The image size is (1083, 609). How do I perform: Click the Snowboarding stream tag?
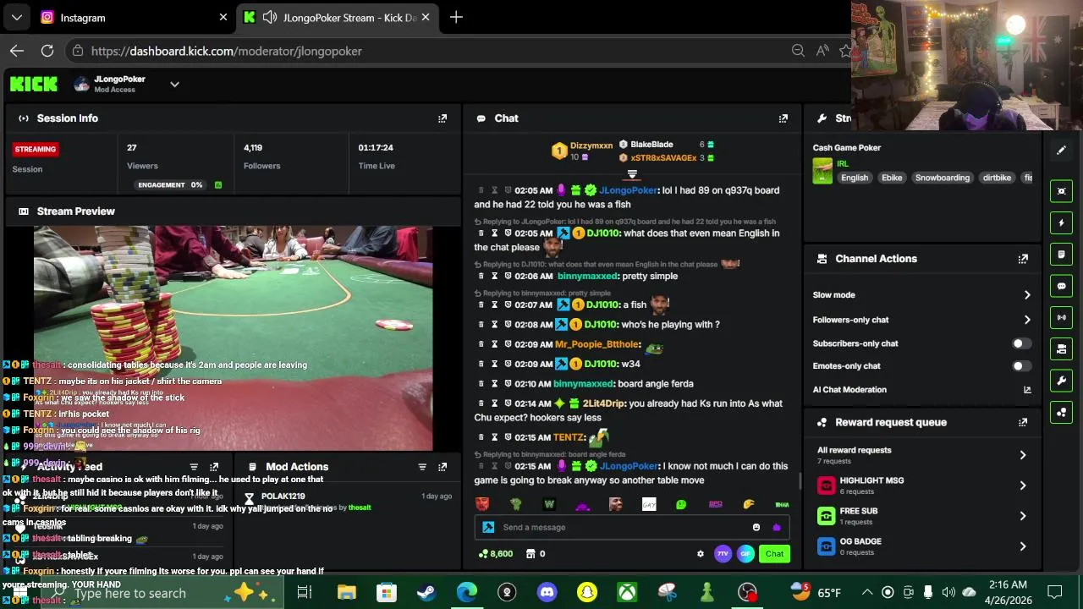(943, 178)
